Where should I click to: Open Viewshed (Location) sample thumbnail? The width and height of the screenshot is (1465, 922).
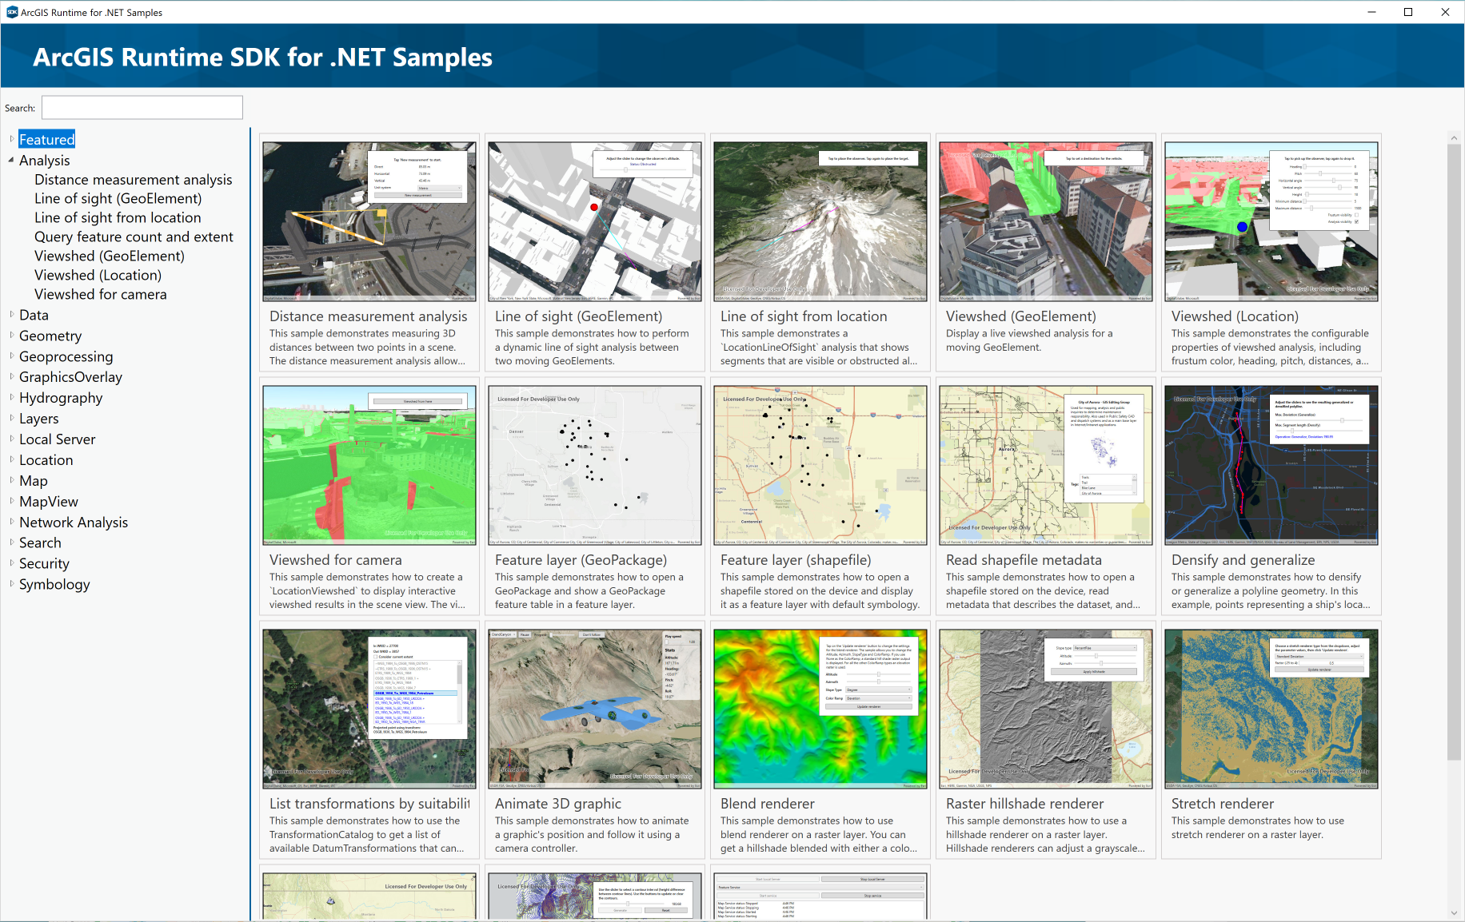[1271, 221]
